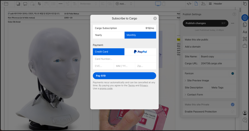249x131 pixels.
Task: Open the Add... menu
Action: (121, 4)
